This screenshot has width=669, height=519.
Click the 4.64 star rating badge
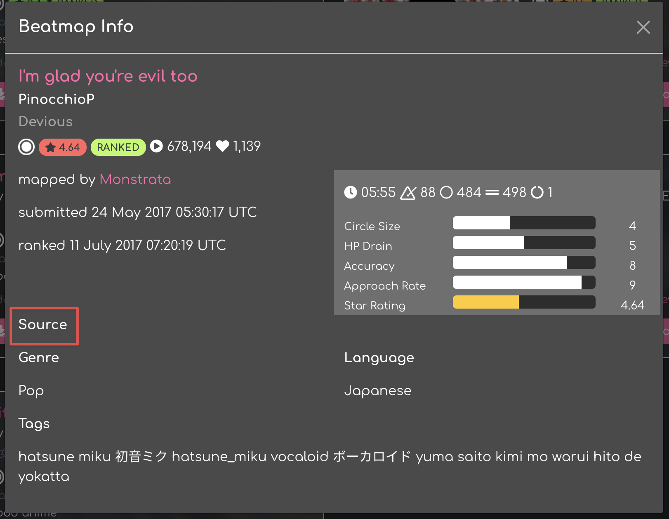[x=63, y=147]
